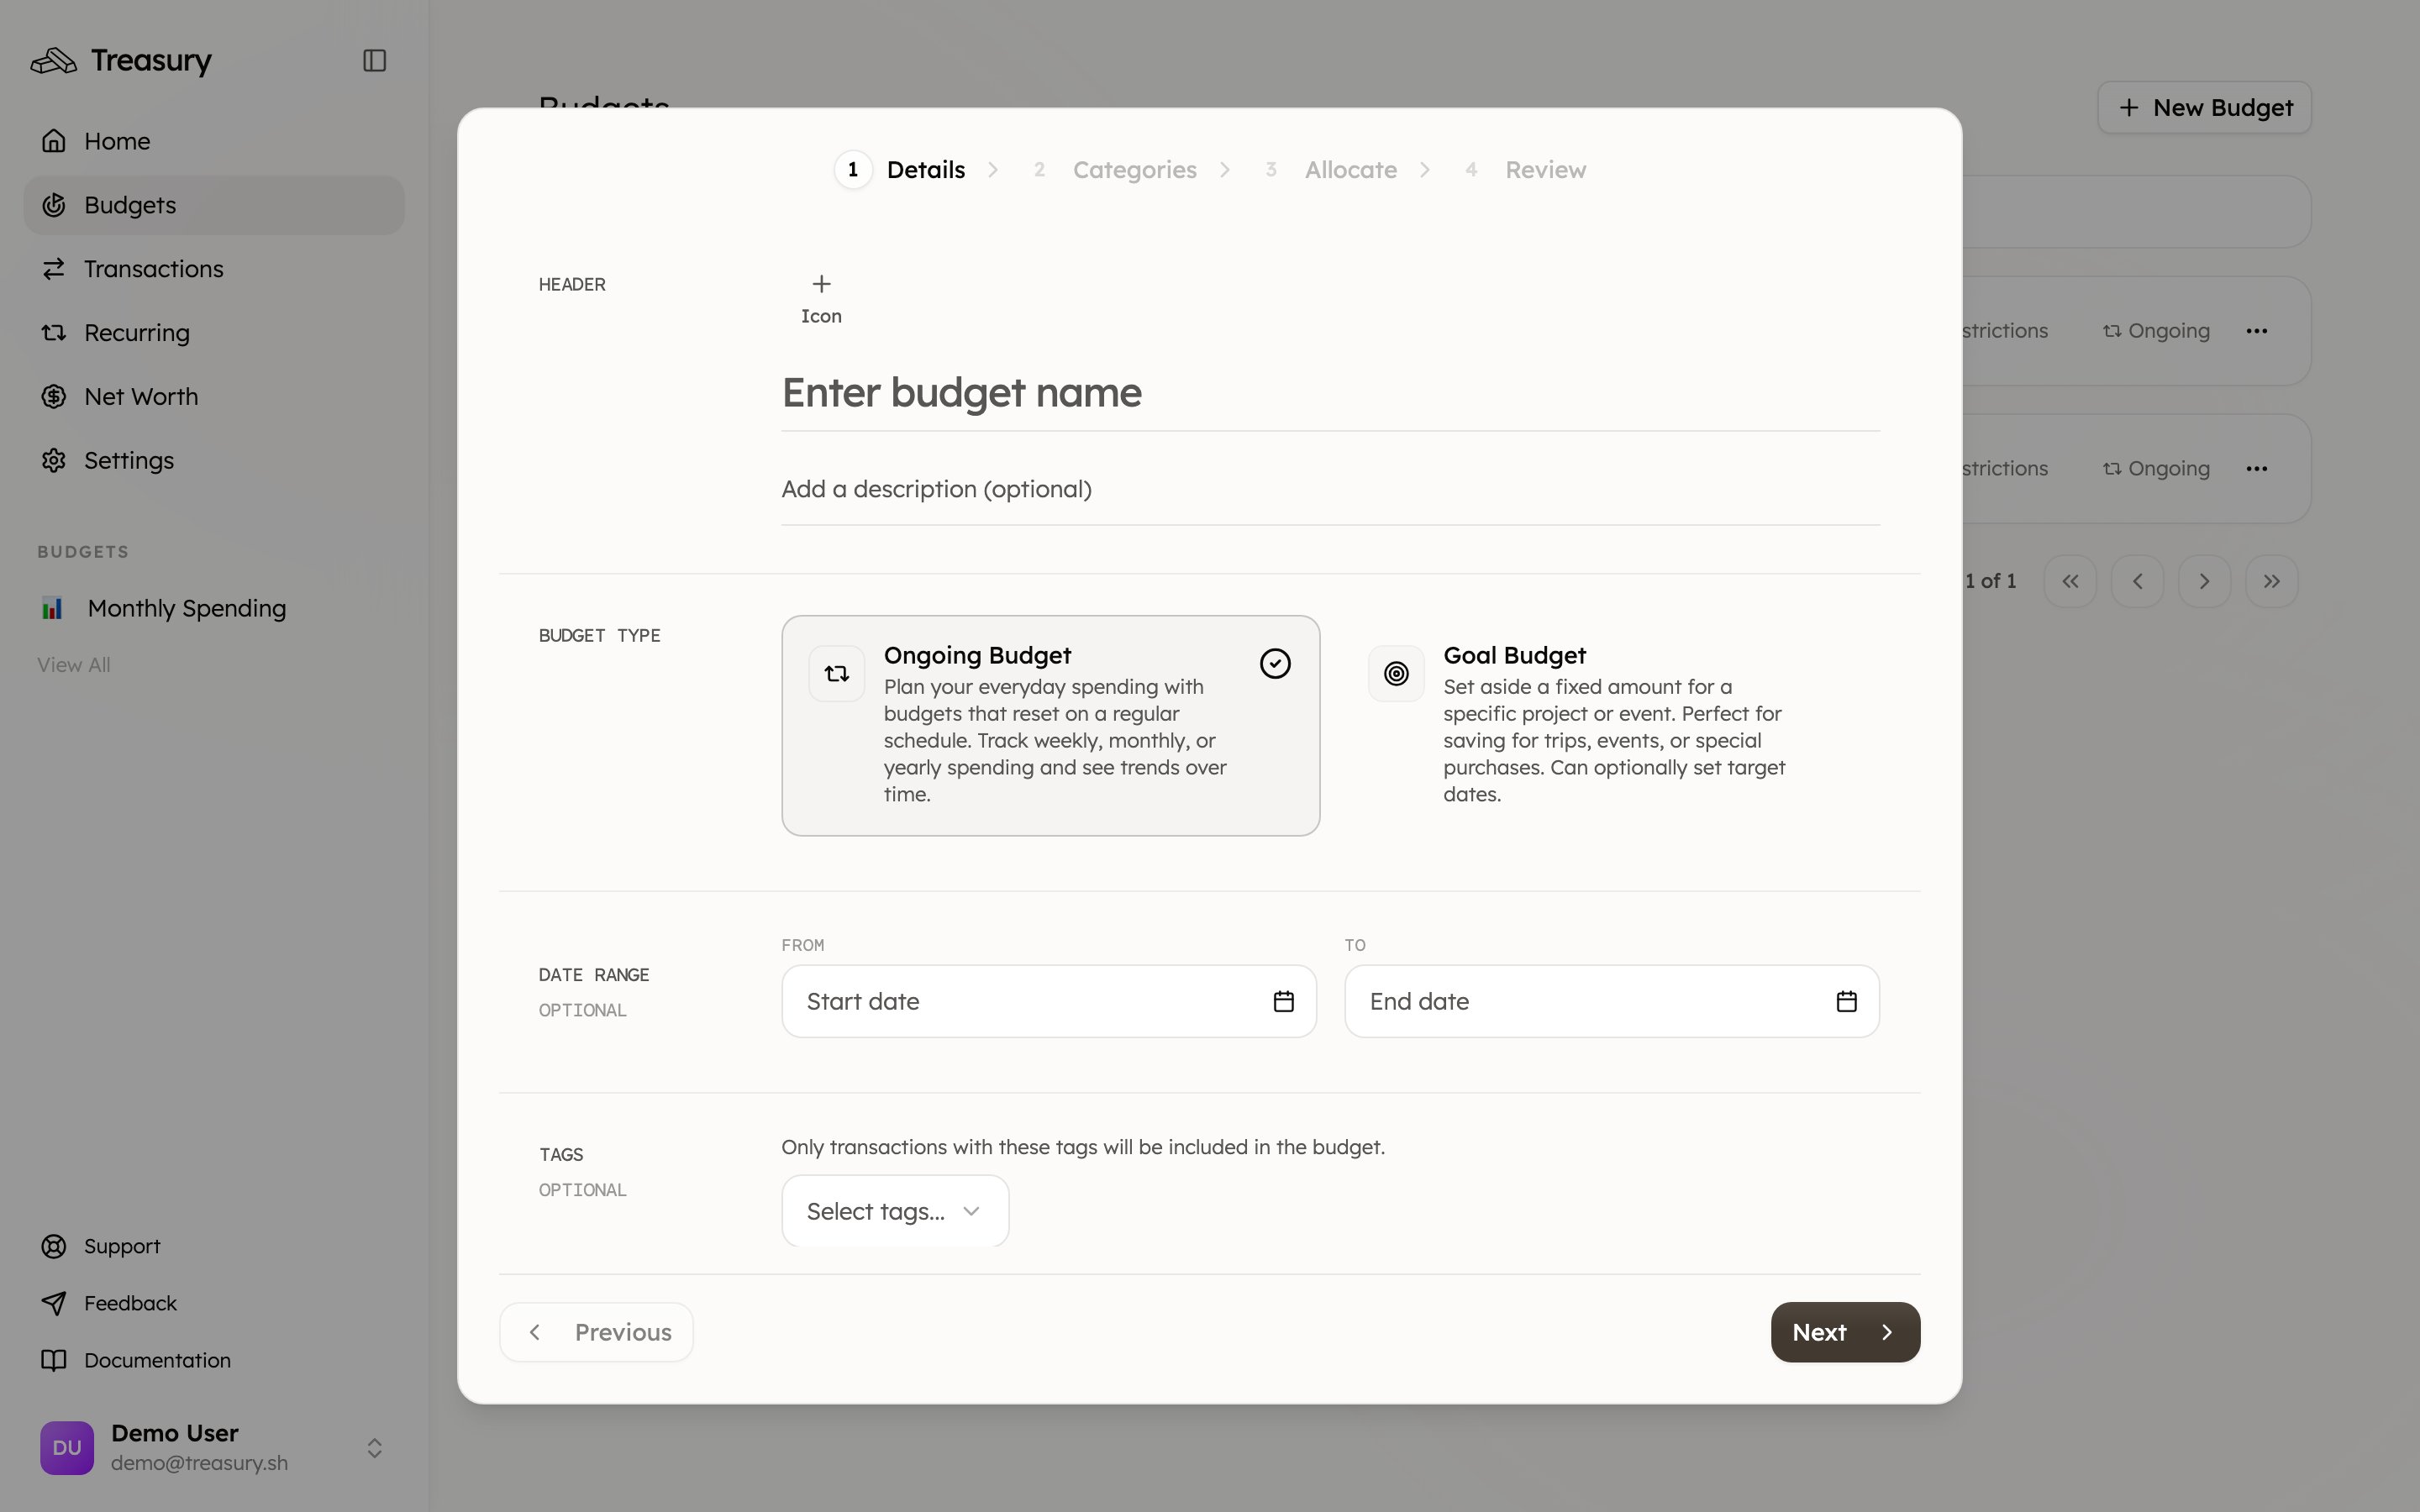The width and height of the screenshot is (2420, 1512).
Task: Go to previous page of budgets
Action: point(2137,581)
